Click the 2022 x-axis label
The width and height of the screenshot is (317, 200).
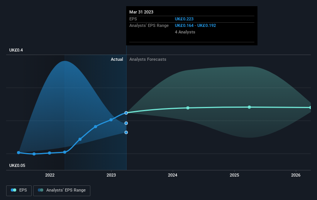click(50, 175)
